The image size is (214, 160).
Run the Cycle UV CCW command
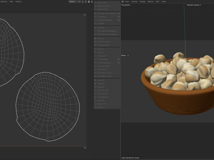point(107,90)
